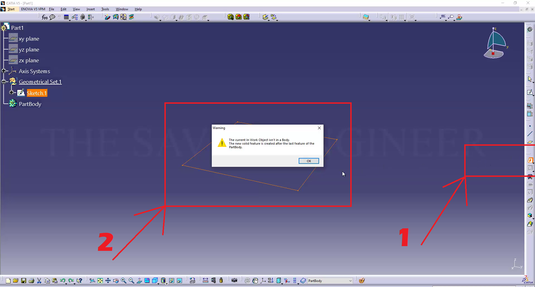Click the Text with Leader ABC icon
Image resolution: width=535 pixels, height=287 pixels.
443,17
